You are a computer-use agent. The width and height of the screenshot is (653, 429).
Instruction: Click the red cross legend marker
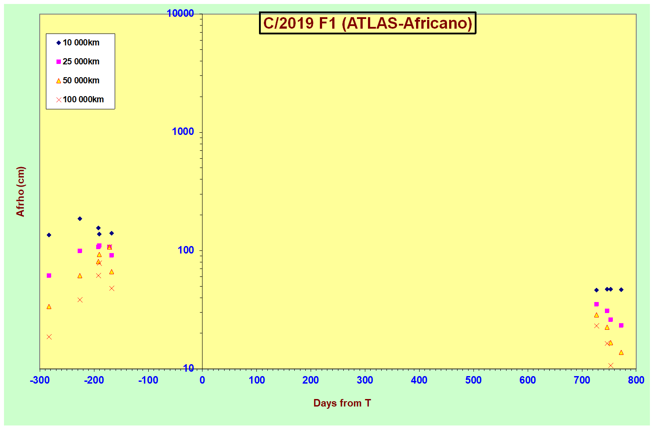(58, 100)
